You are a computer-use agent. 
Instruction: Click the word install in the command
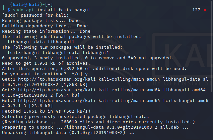[x=49, y=10]
